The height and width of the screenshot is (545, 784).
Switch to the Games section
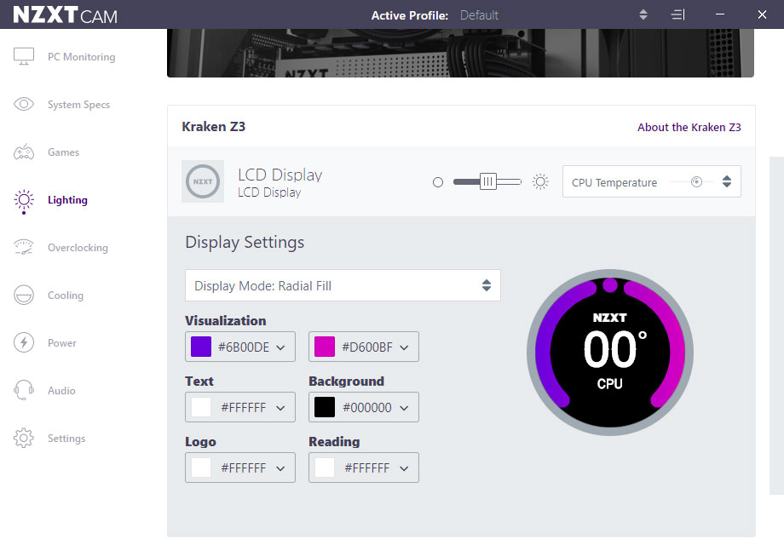pos(64,152)
